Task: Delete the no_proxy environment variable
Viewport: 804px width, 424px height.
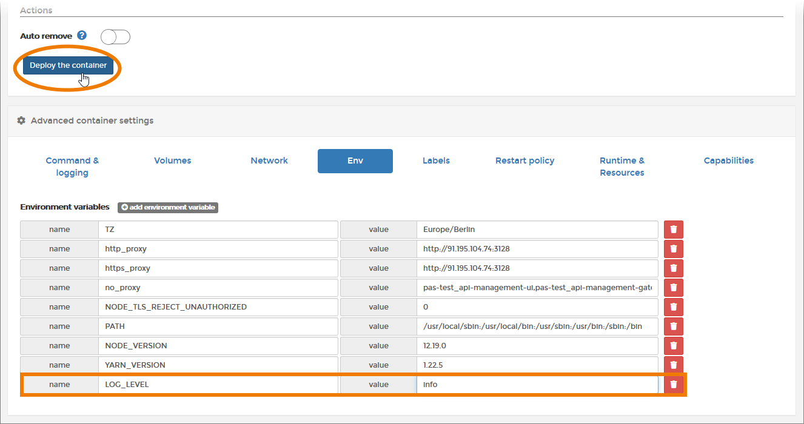Action: click(673, 288)
